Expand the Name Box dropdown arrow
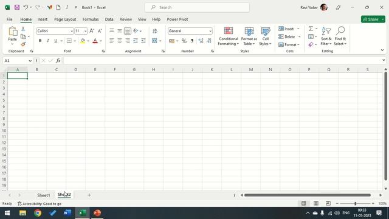389x219 pixels. tap(30, 61)
